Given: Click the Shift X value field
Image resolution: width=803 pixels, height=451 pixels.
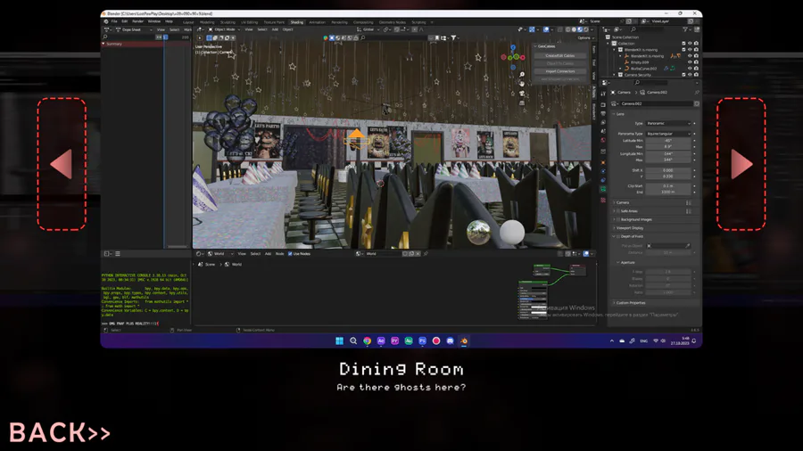Looking at the screenshot, I should (x=667, y=170).
